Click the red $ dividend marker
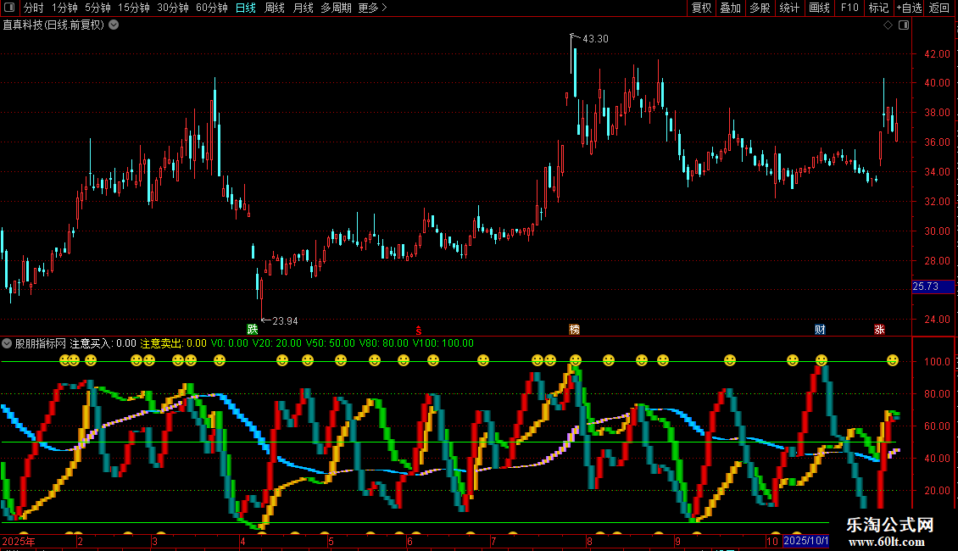The image size is (958, 551). (419, 330)
